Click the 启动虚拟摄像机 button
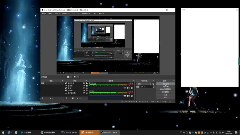The image size is (240, 135). [x=166, y=89]
